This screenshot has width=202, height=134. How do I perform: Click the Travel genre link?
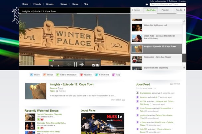[60, 88]
